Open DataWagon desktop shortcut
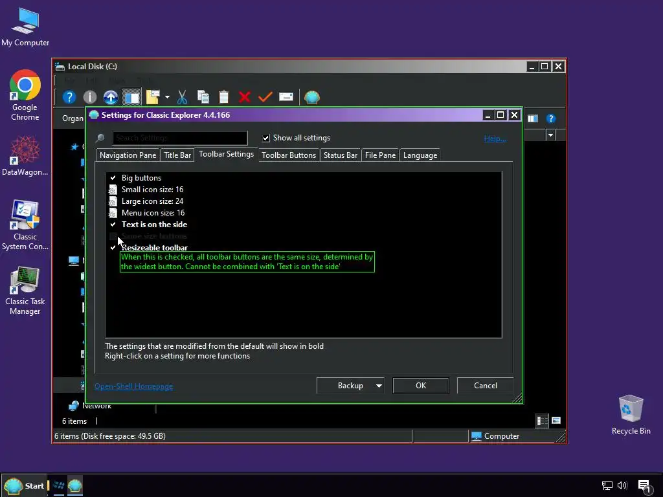 (x=25, y=155)
